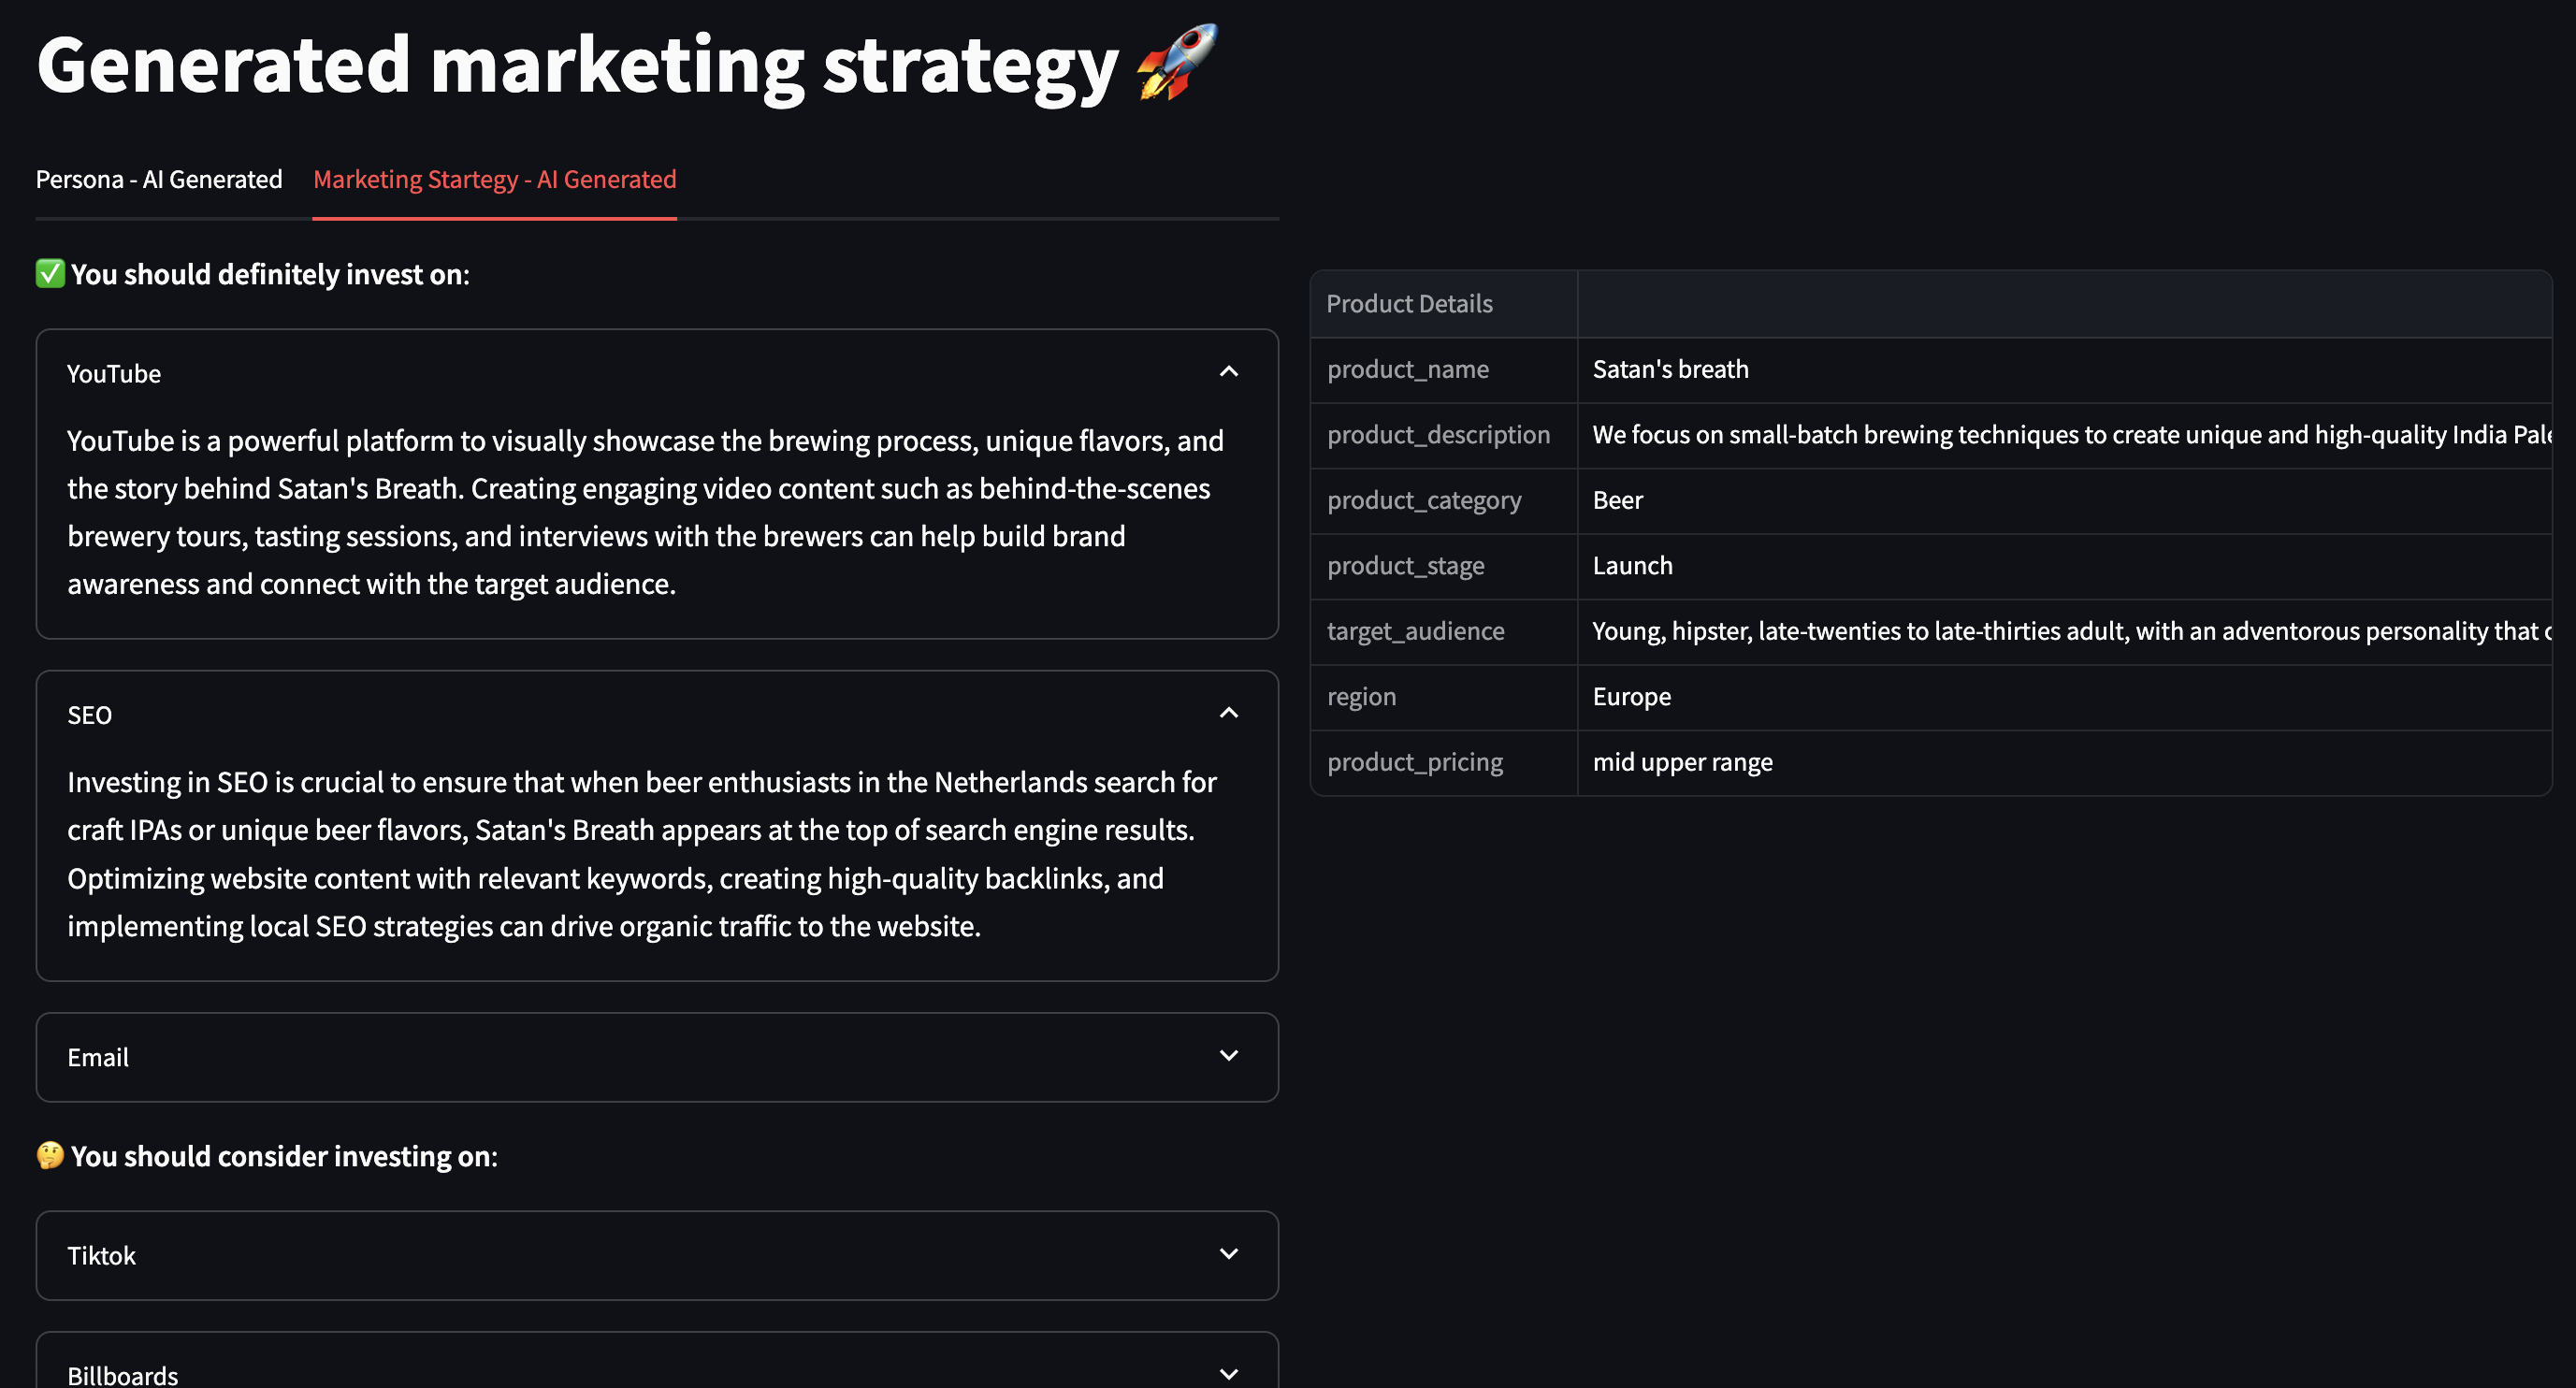
Task: Click the Generated marketing strategy heading
Action: 578,63
